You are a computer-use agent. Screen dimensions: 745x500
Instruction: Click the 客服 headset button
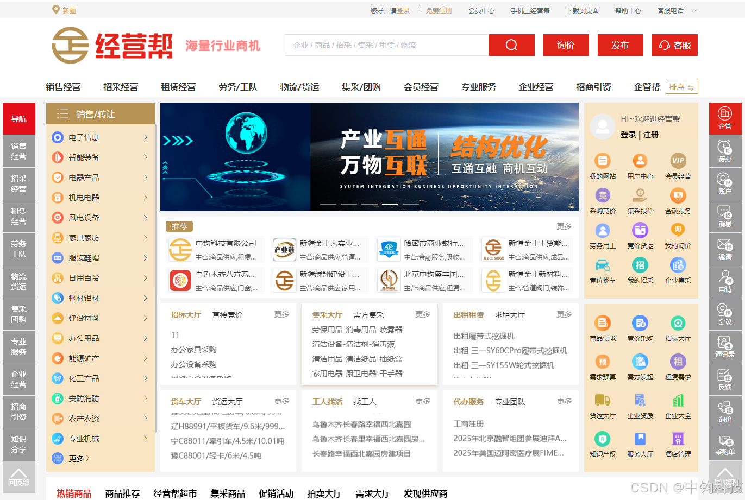point(674,45)
